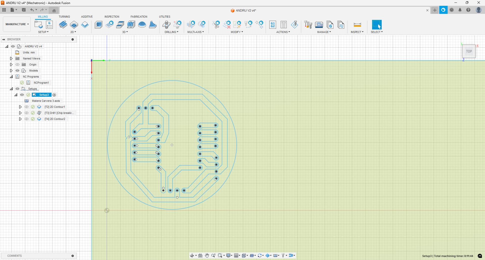Toggle visibility of [T3] Drill1 operation
This screenshot has height=260, width=485.
[27, 113]
